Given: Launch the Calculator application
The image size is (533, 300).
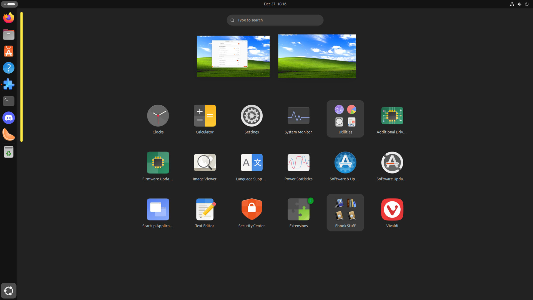Looking at the screenshot, I should tap(205, 119).
